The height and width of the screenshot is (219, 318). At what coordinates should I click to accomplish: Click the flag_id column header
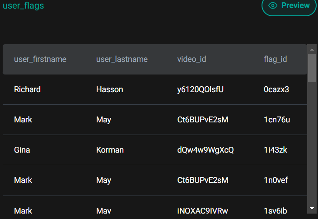click(x=276, y=59)
